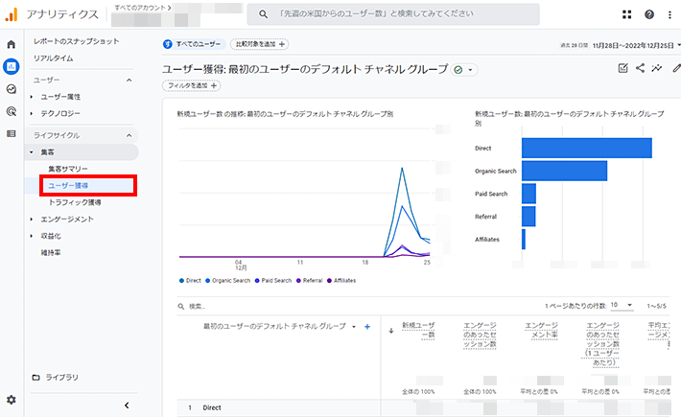The height and width of the screenshot is (417, 681).
Task: Collapse the ライフサイクル section
Action: point(129,135)
